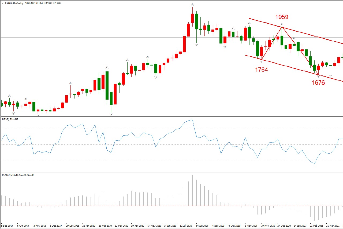The image size is (343, 229).
Task: Click the 1959 price text label
Action: [282, 17]
